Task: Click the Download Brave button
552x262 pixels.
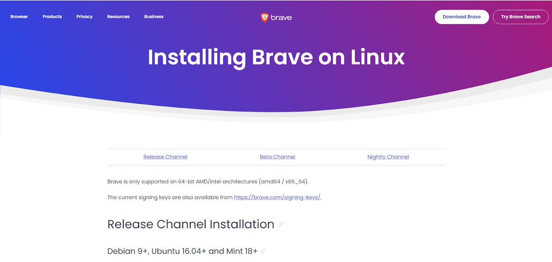Action: coord(462,17)
